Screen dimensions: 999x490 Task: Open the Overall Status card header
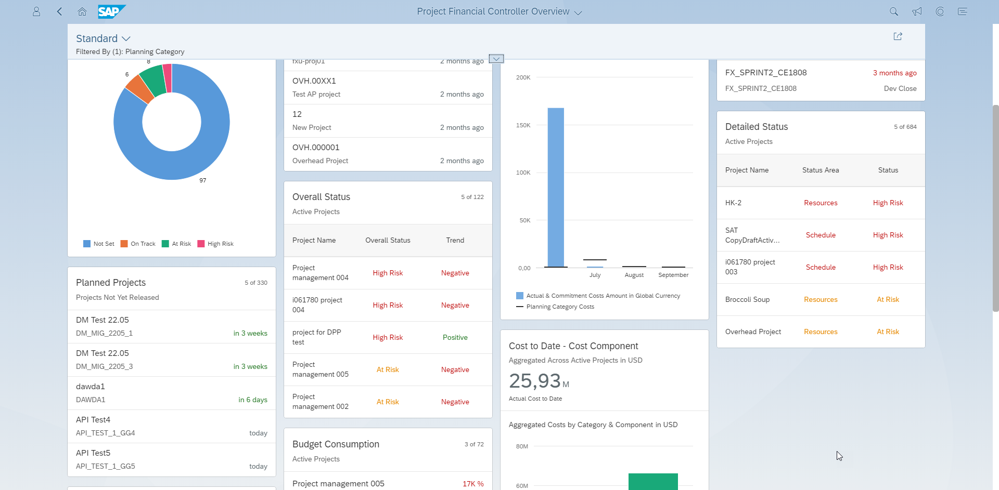[x=388, y=203]
